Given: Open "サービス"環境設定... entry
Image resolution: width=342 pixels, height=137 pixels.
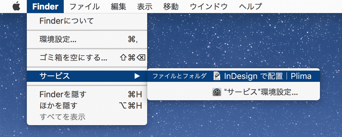Looking at the screenshot, I should click(x=234, y=93).
